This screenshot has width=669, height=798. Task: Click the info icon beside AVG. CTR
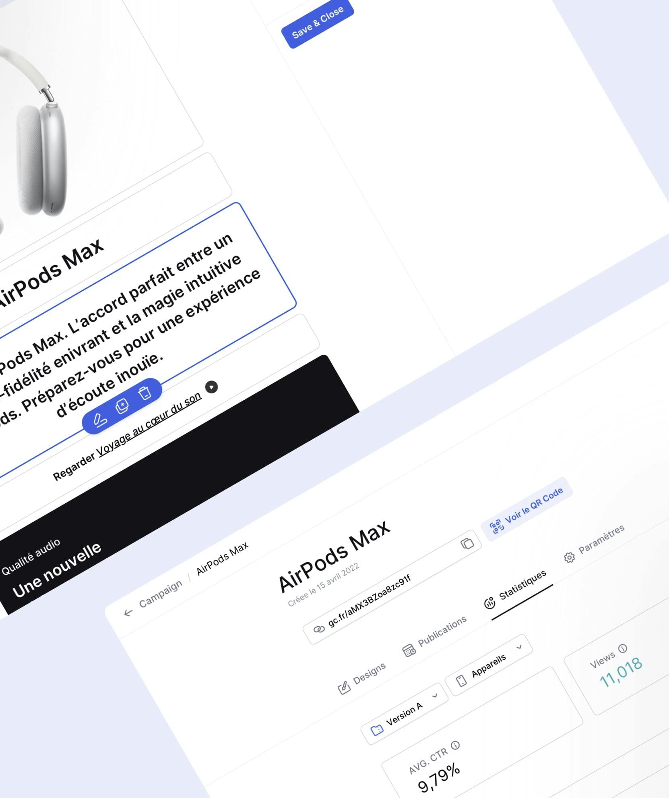[455, 745]
